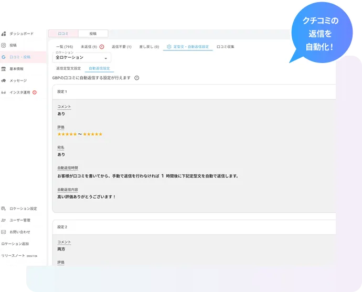
Task: Click the ユーザー管理 icon
Action: [4, 221]
